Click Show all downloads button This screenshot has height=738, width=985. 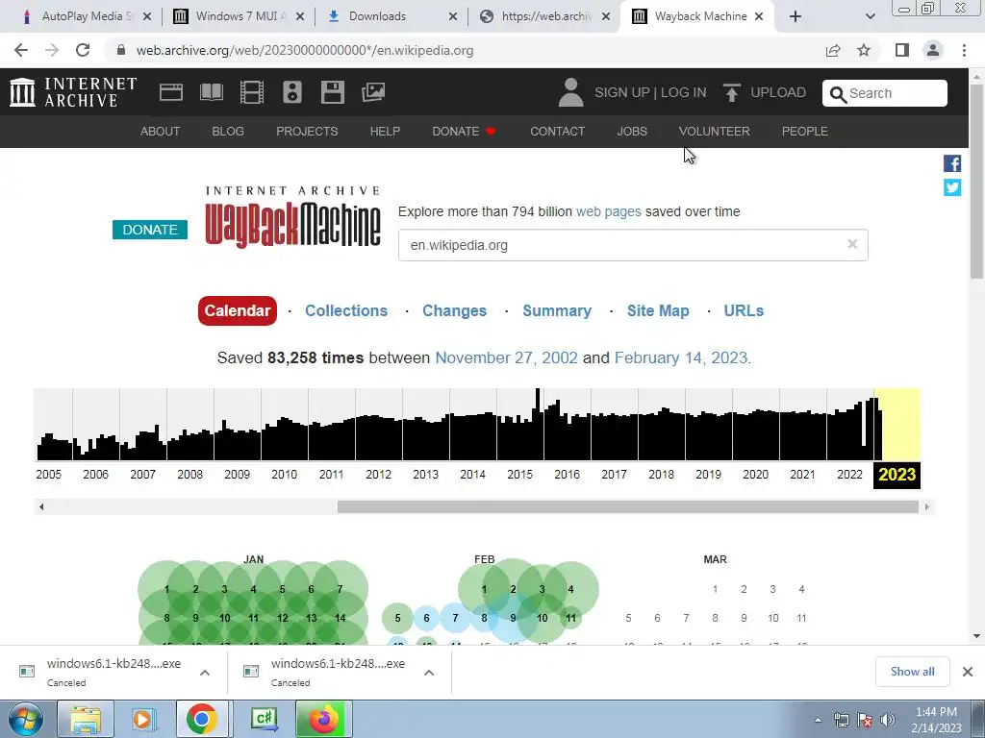(912, 672)
